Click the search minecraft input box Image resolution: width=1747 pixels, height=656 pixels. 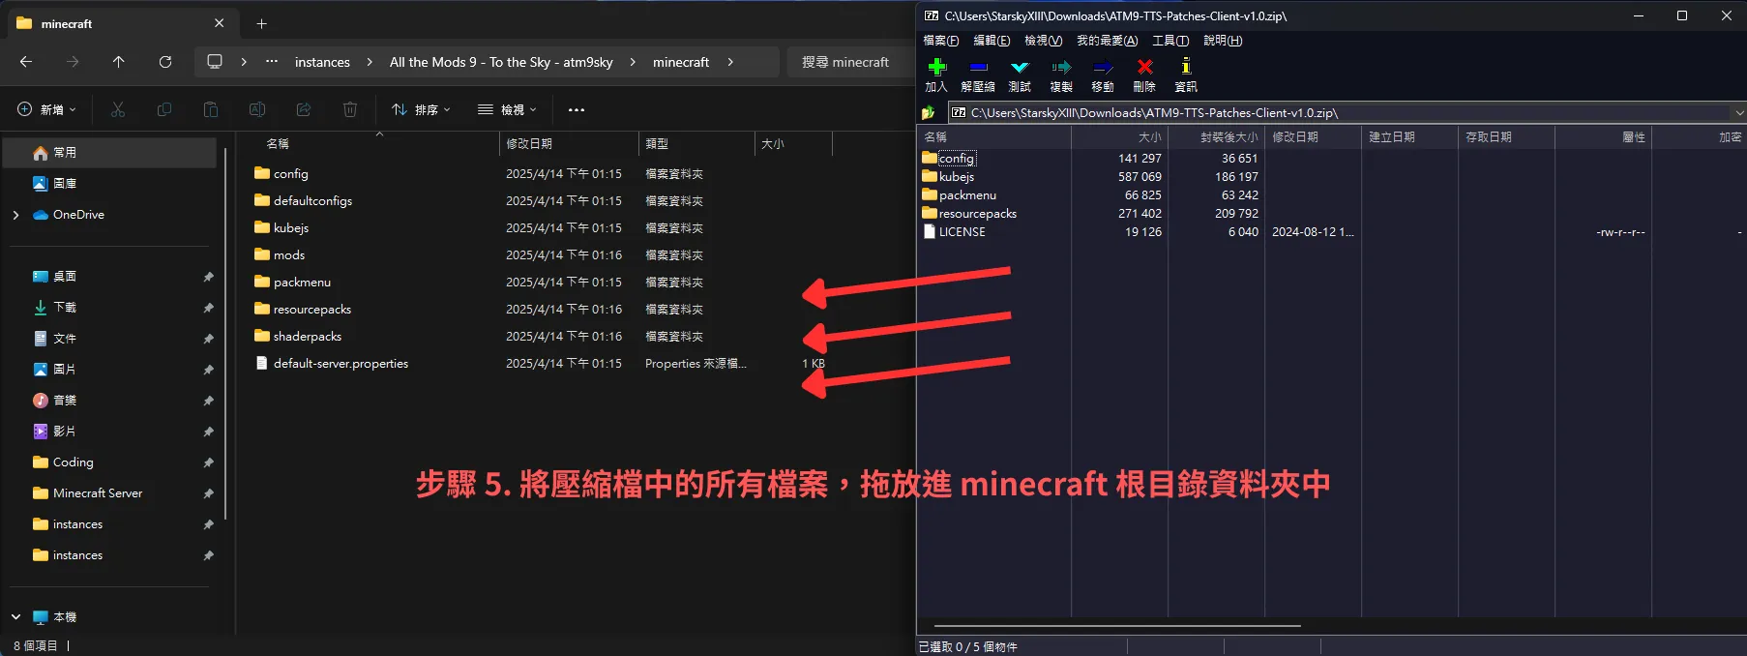click(846, 62)
